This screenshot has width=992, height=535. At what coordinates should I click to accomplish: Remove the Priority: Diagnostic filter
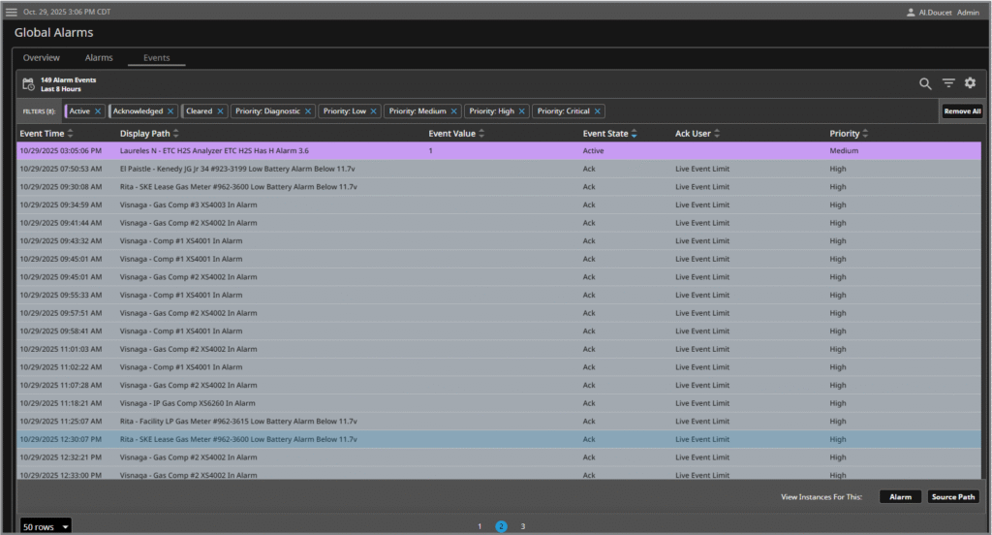point(308,111)
